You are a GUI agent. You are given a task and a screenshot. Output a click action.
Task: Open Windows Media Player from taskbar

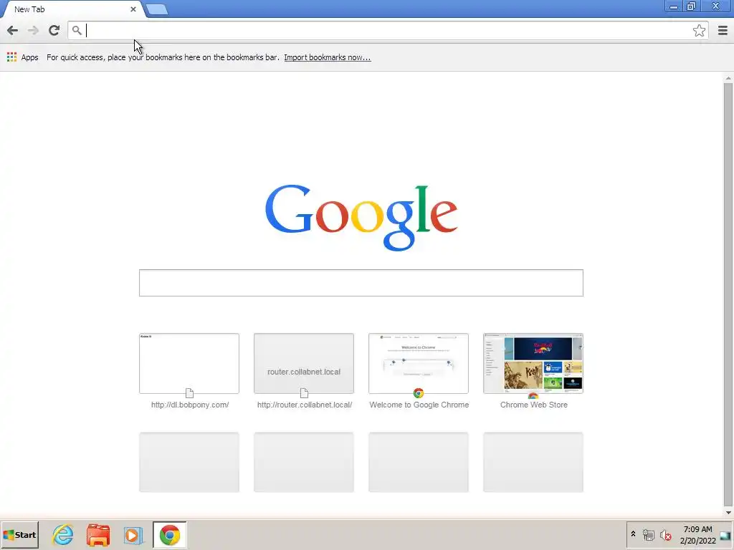133,535
